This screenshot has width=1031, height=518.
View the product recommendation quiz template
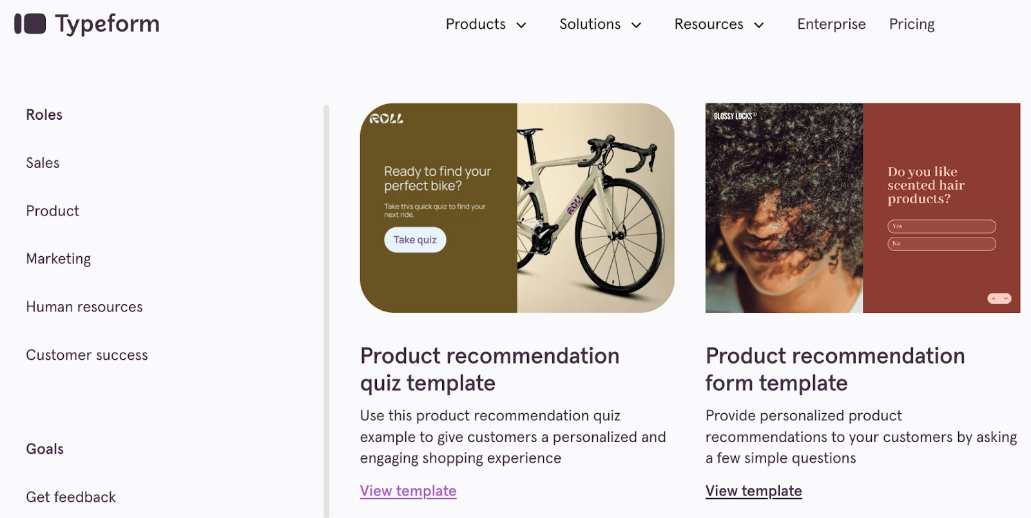[x=408, y=491]
